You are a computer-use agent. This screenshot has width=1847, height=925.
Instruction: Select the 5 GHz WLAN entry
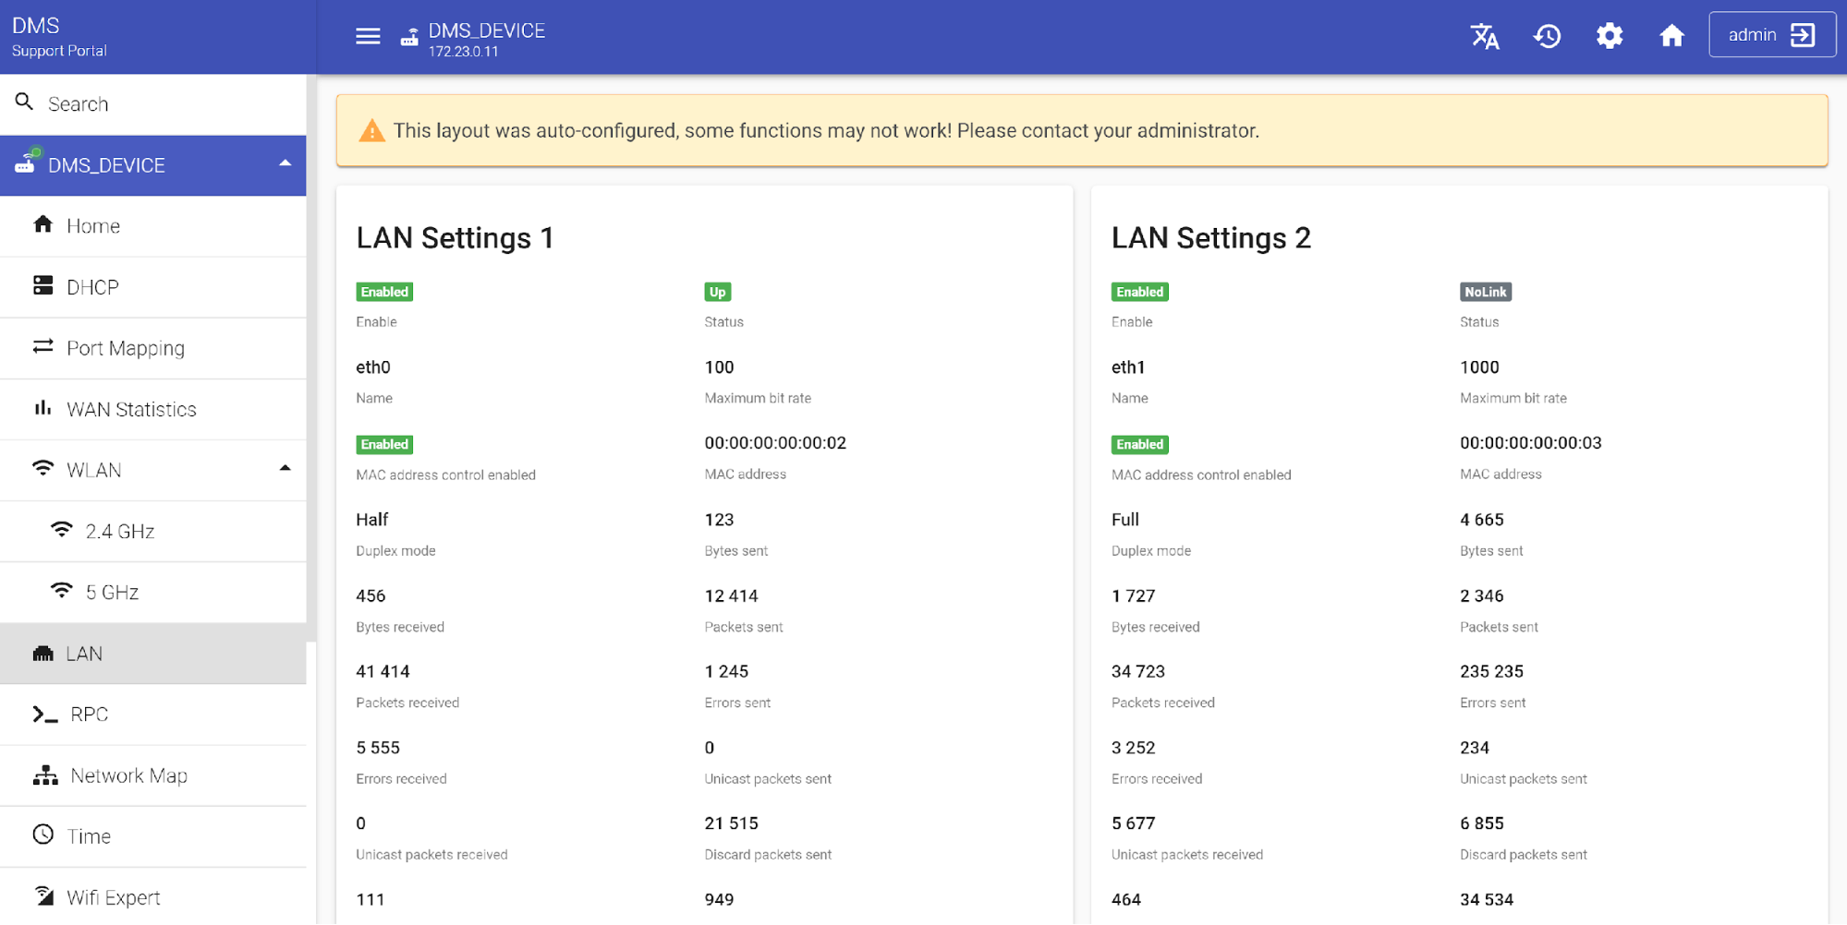point(112,592)
